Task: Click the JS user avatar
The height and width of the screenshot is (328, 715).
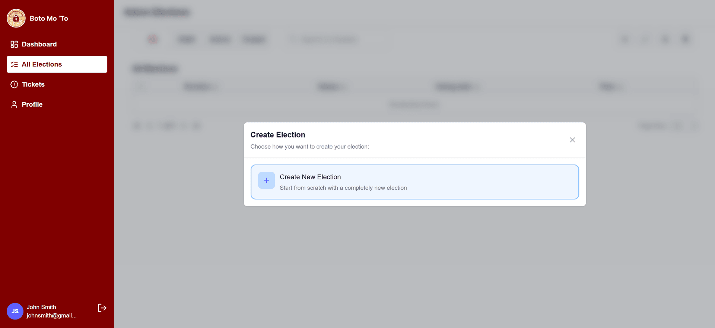Action: [x=15, y=311]
